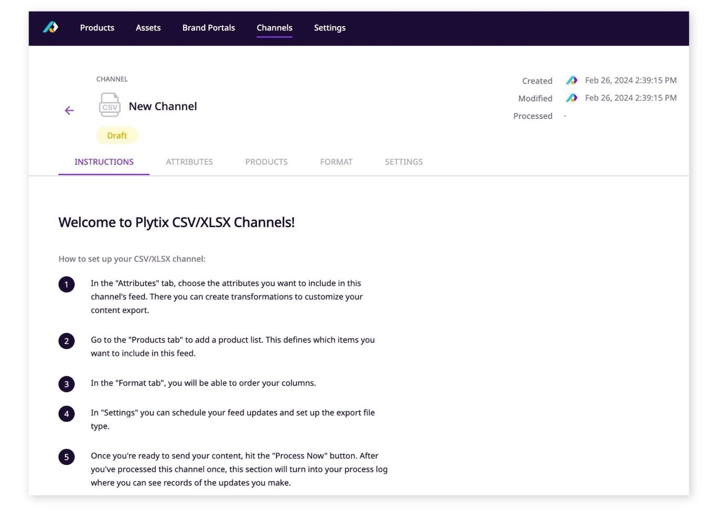Click the yellow Draft status badge
The image size is (720, 511).
[x=117, y=136]
